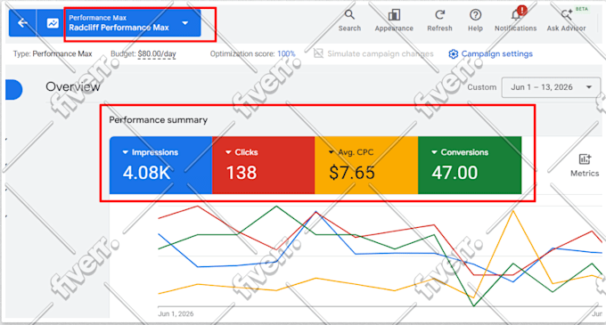Viewport: 606px width, 325px height.
Task: Change the Impressions metric dropdown
Action: pyautogui.click(x=150, y=152)
